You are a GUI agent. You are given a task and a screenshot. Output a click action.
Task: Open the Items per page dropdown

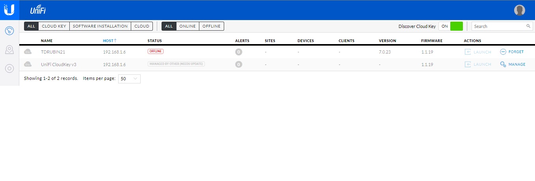pos(129,79)
